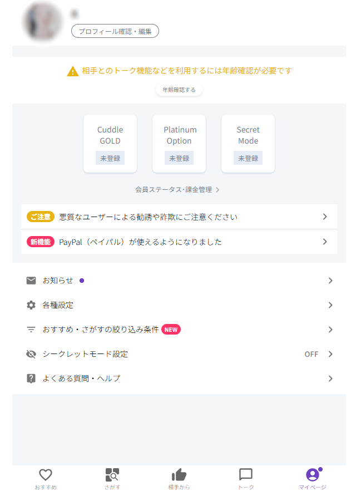Viewport: 356px width, 491px height.
Task: Expand the ご注意 scam warning notice chevron
Action: [x=325, y=217]
